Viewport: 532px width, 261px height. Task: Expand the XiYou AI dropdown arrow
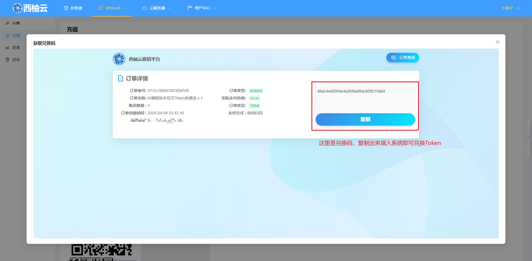click(125, 8)
